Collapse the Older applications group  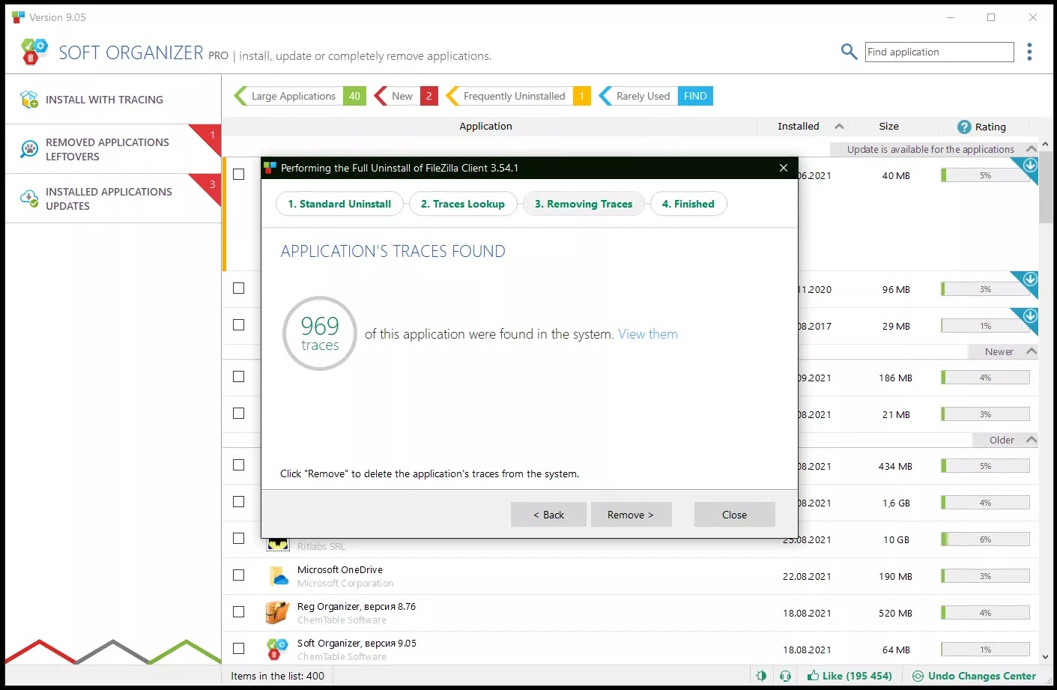click(x=1031, y=440)
